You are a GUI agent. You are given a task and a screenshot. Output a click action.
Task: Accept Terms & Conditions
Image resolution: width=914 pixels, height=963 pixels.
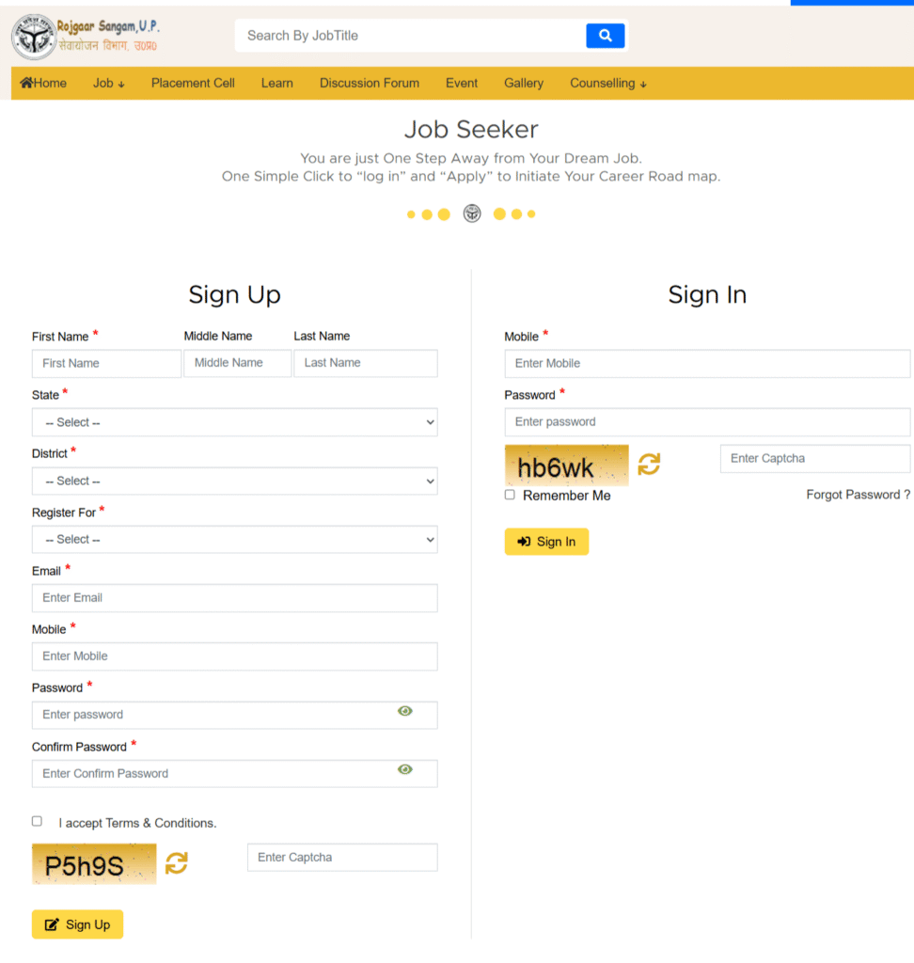click(37, 820)
